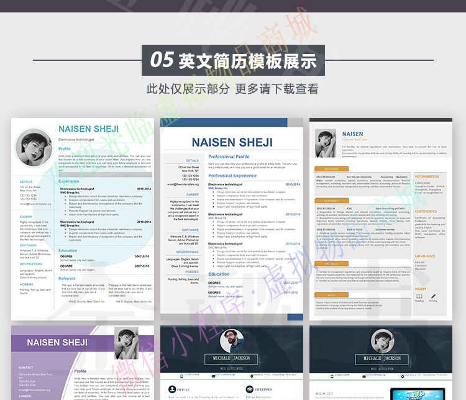The height and width of the screenshot is (400, 466).
Task: Click the PROFILE person icon in Michale Jackson resume
Action: click(172, 389)
